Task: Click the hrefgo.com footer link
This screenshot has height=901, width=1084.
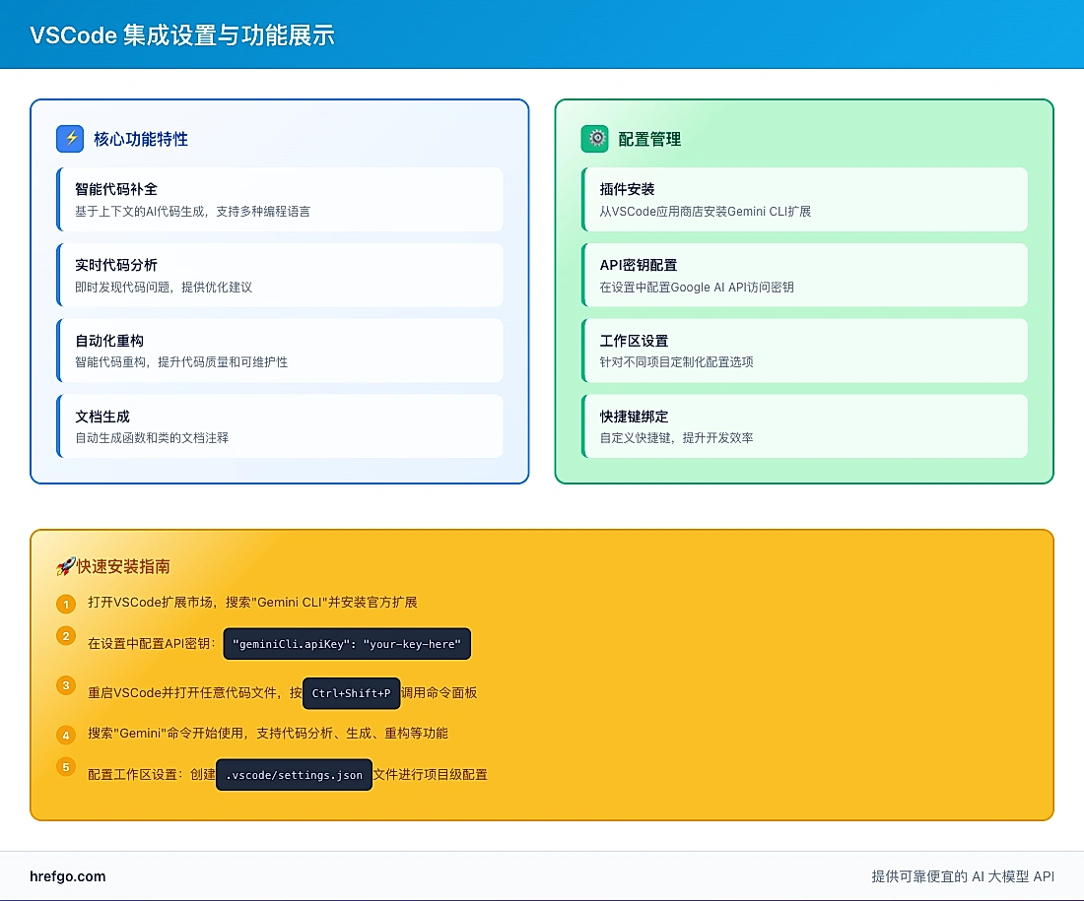Action: tap(68, 876)
